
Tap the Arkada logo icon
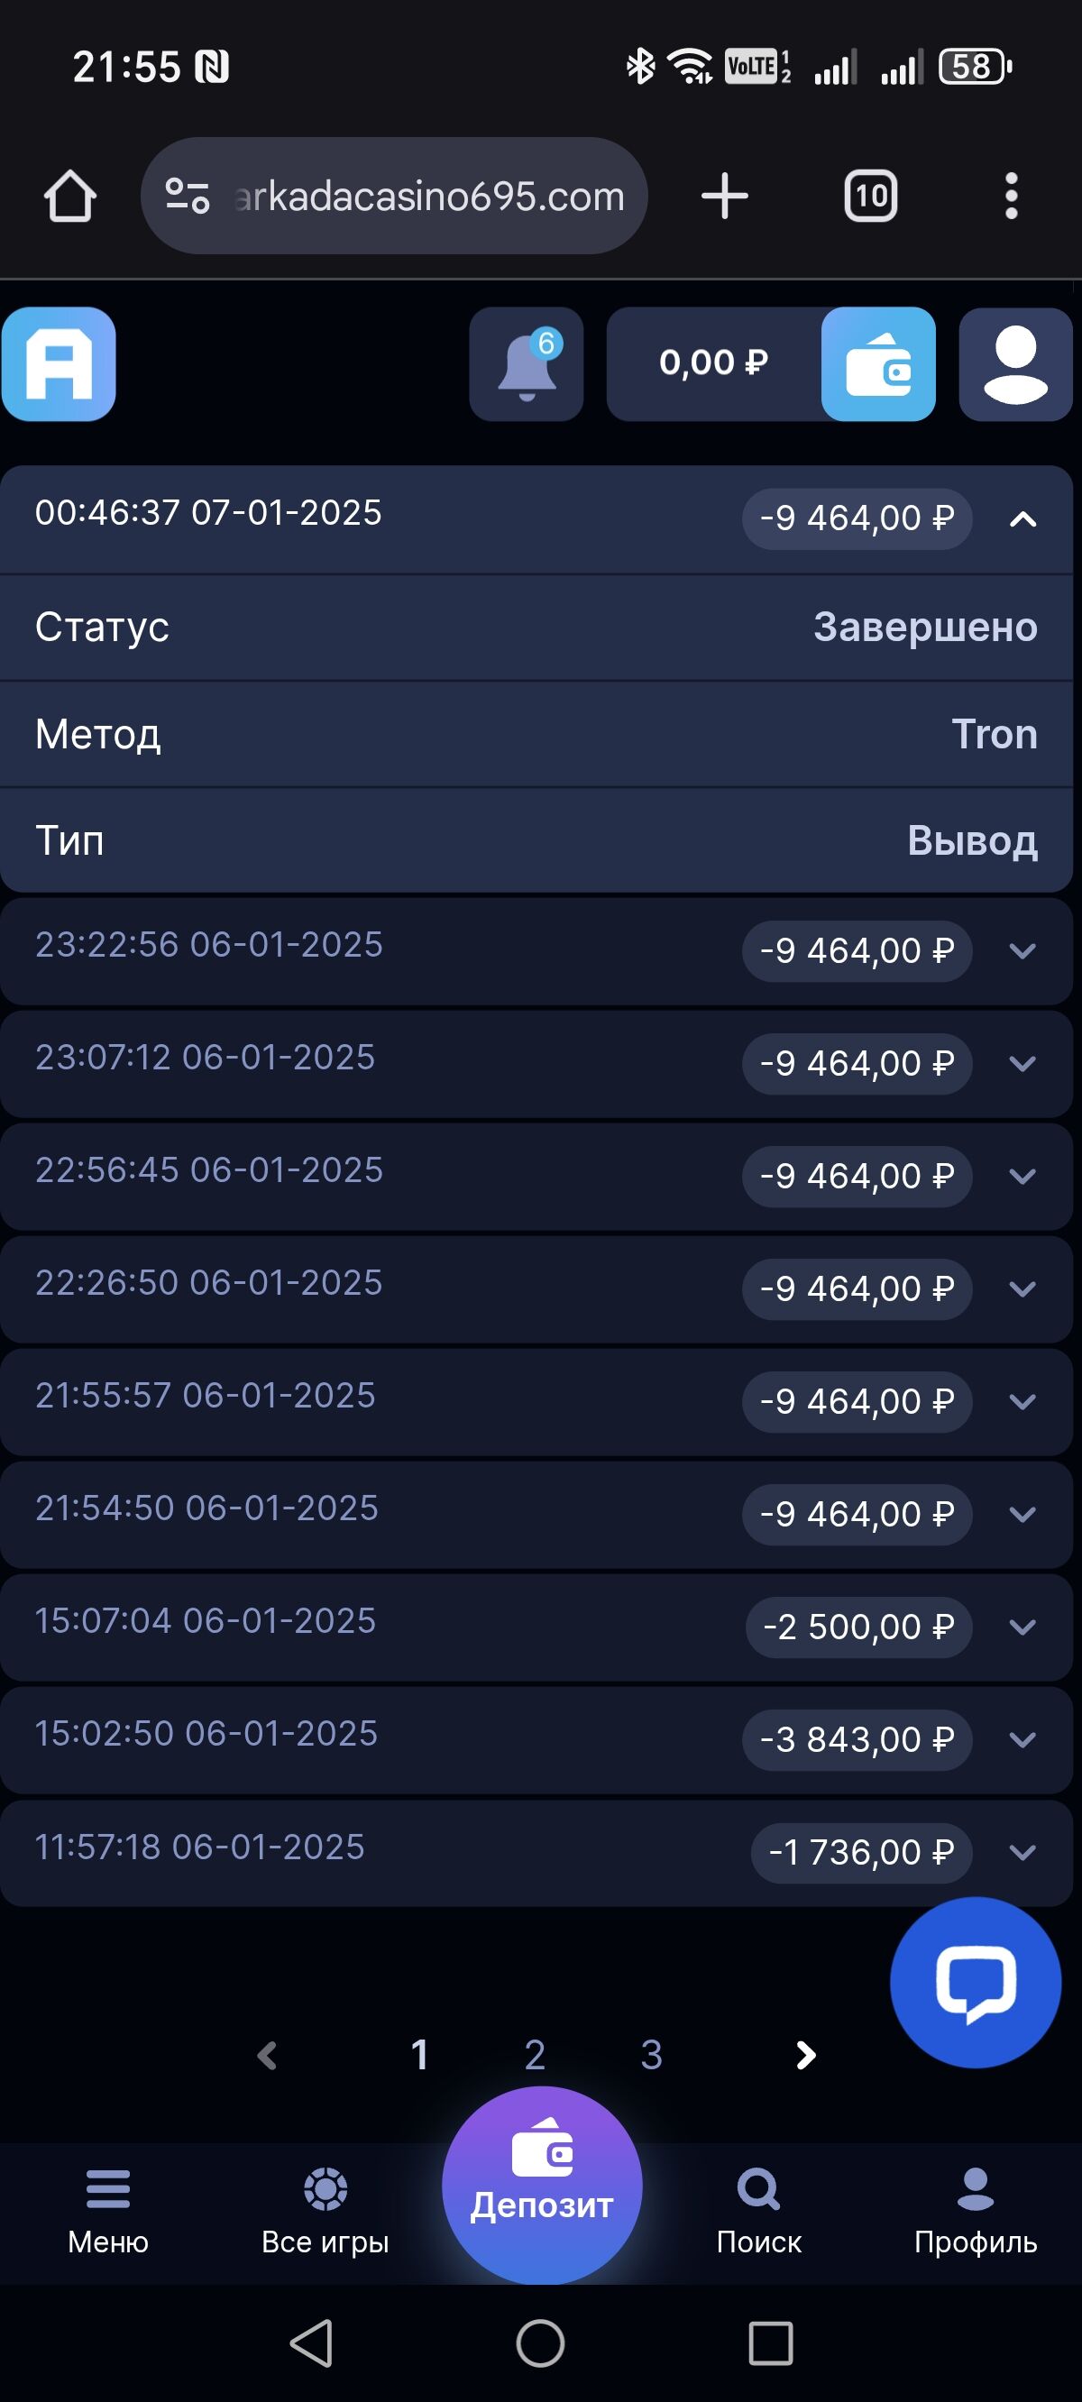[x=59, y=363]
